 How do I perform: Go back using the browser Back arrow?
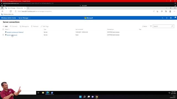point(2,11)
